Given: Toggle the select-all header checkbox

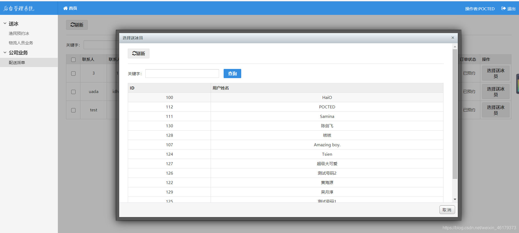Looking at the screenshot, I should 73,59.
